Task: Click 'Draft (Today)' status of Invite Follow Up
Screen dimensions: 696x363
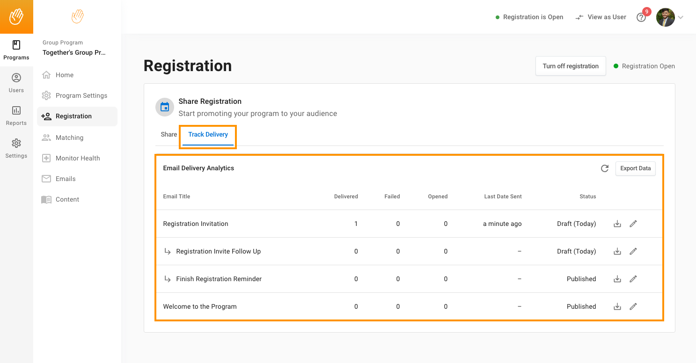Action: pyautogui.click(x=577, y=251)
